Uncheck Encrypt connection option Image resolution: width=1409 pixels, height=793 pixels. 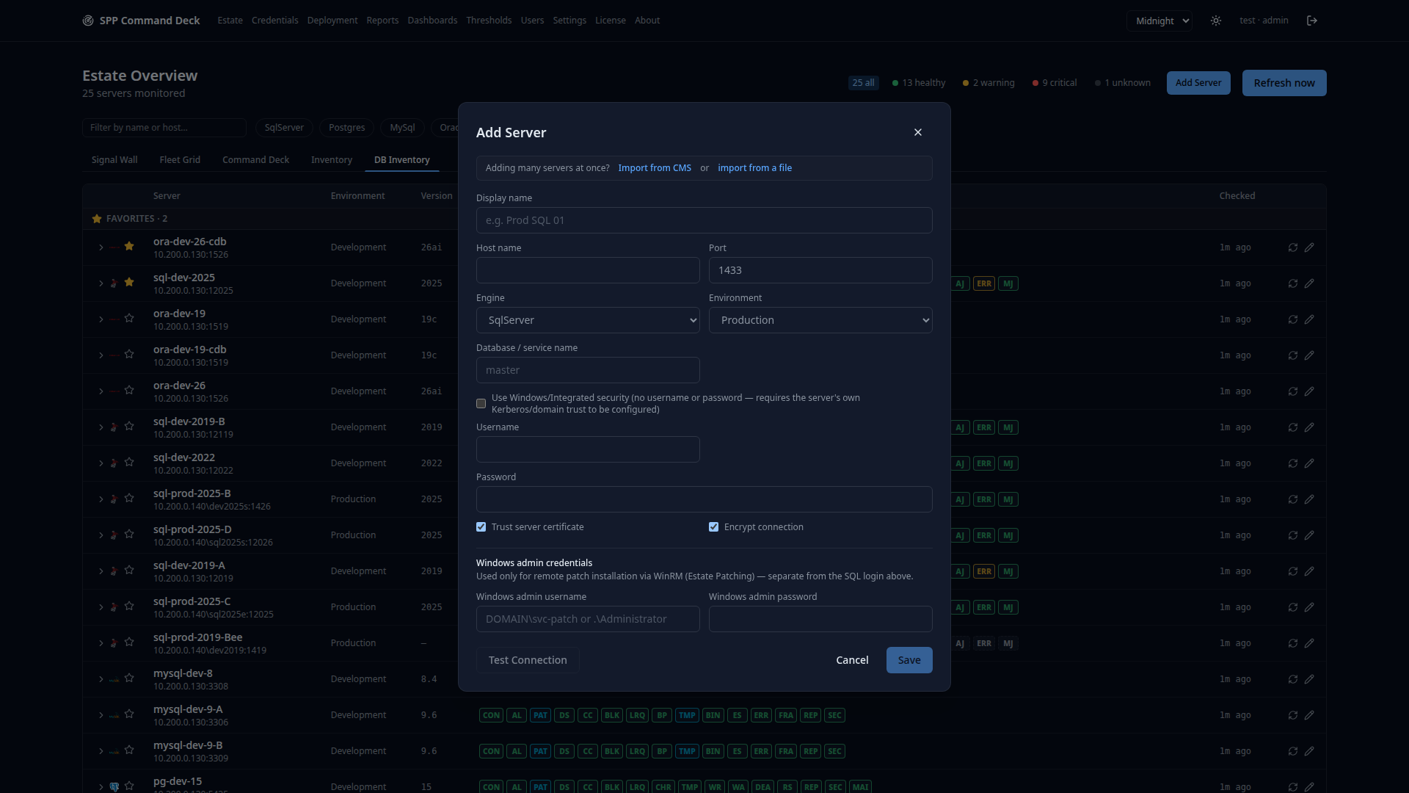[713, 527]
